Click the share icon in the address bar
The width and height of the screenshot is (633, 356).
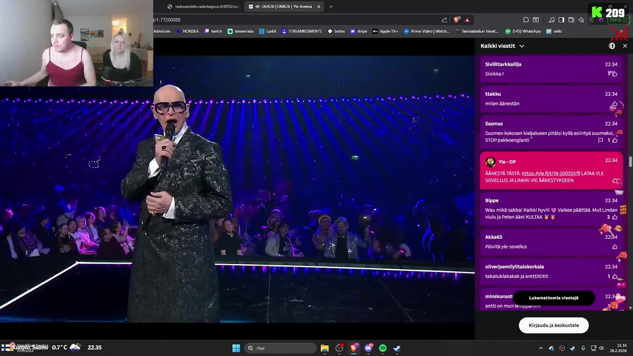(444, 20)
